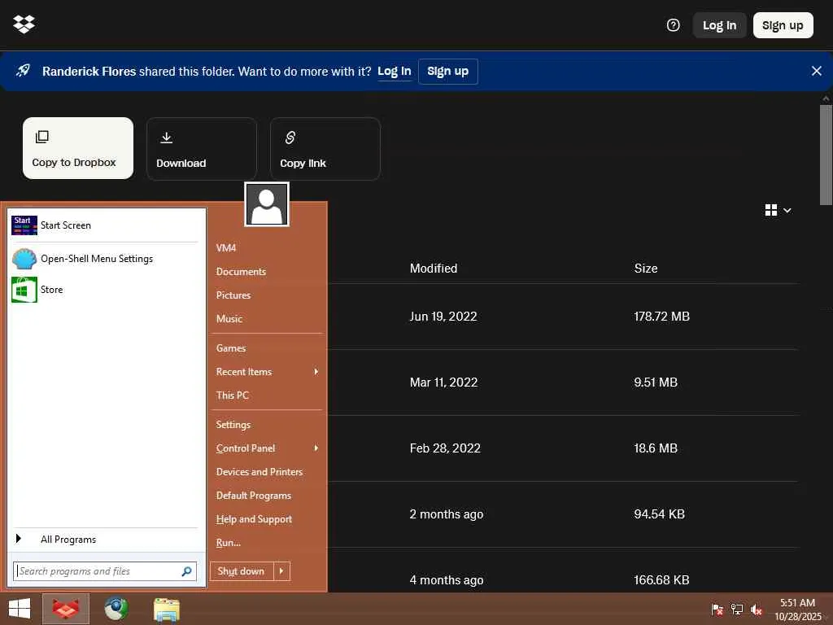The image size is (833, 625).
Task: Click the Open-Shell shell icon
Action: (24, 259)
